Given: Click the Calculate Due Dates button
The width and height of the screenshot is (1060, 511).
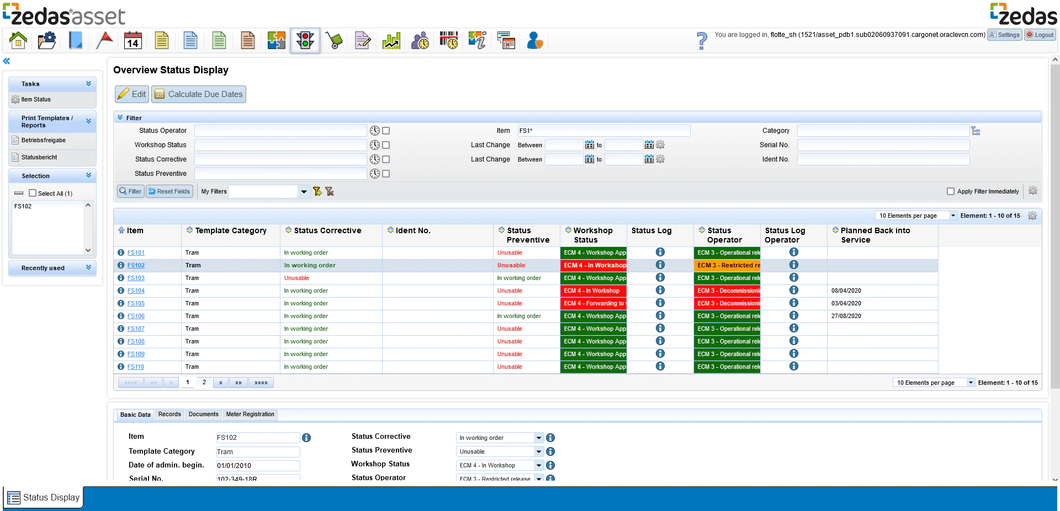Looking at the screenshot, I should (198, 94).
